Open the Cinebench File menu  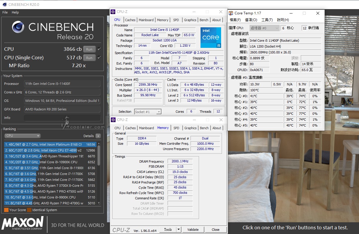tap(5, 12)
